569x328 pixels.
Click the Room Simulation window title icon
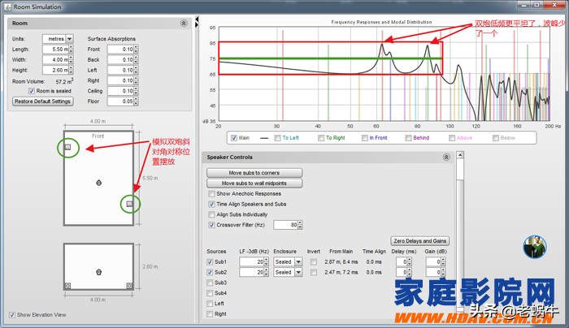7,6
